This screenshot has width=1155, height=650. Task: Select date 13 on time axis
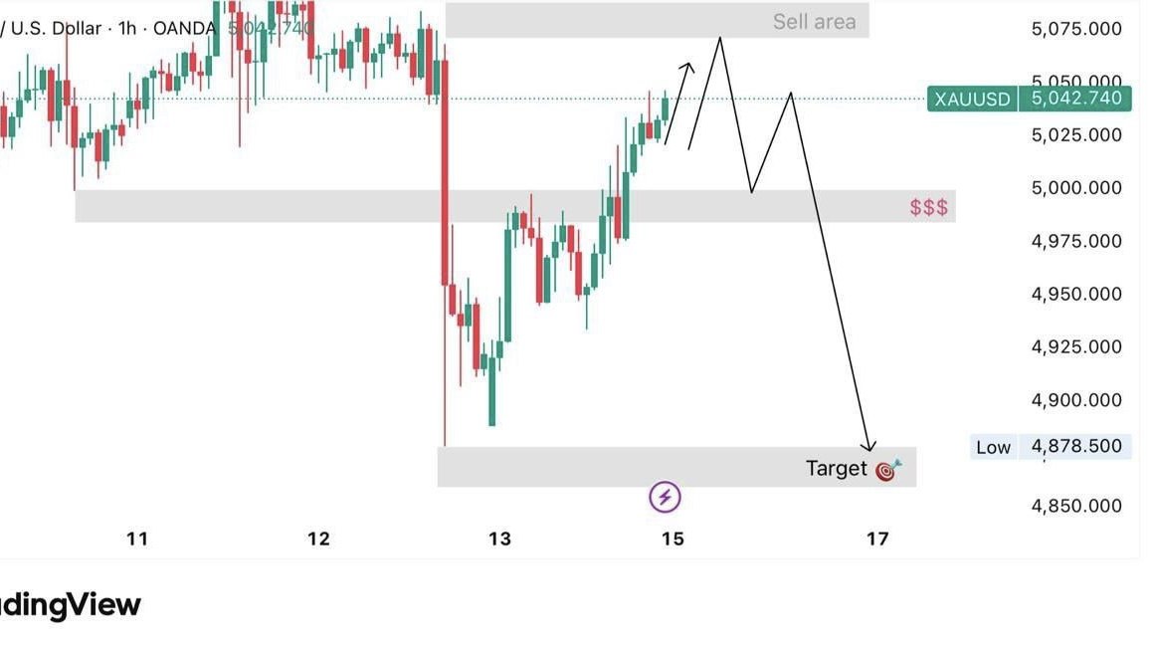click(x=499, y=540)
